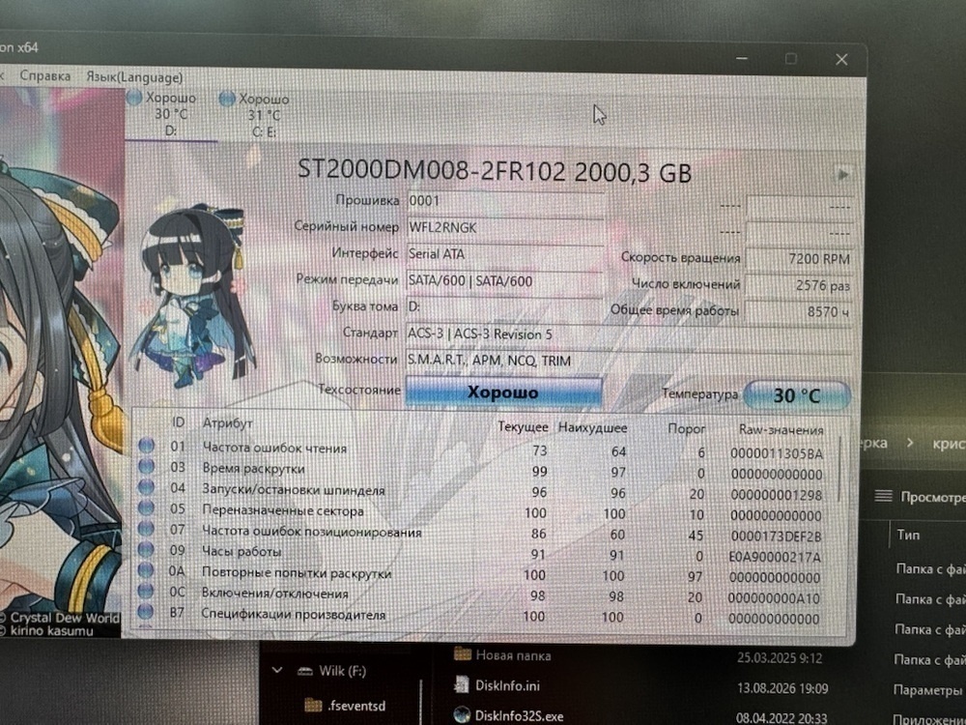
Task: Click status orb for attribute 0A
Action: point(146,570)
